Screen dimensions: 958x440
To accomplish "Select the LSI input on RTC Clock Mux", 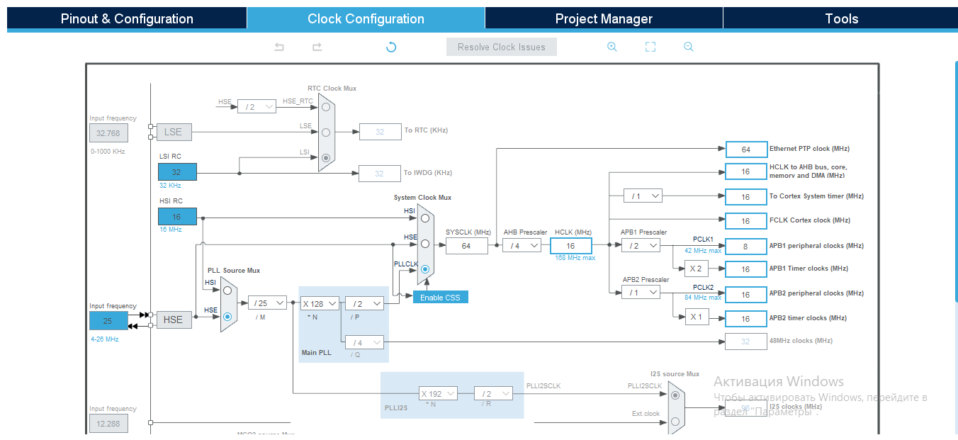I will click(x=325, y=157).
